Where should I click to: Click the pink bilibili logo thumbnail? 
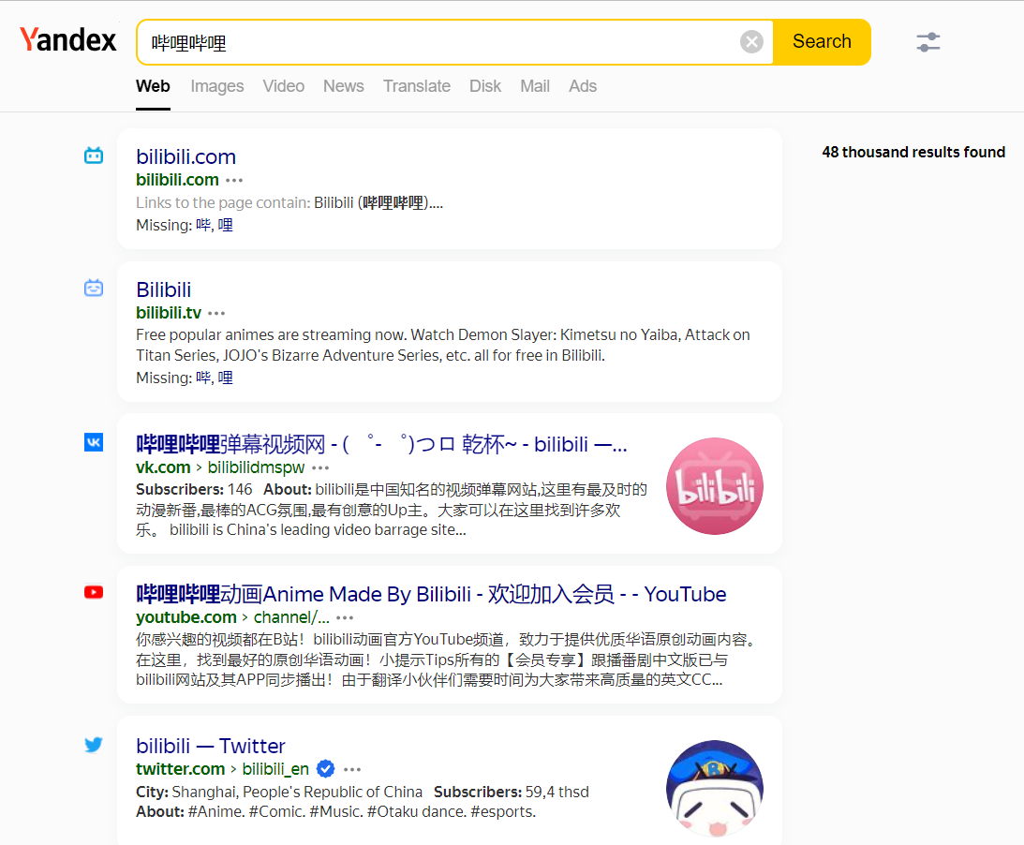click(715, 486)
